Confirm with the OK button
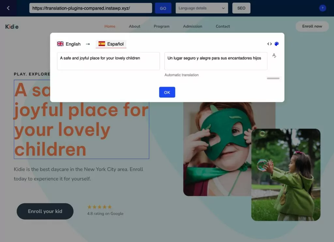 point(167,92)
